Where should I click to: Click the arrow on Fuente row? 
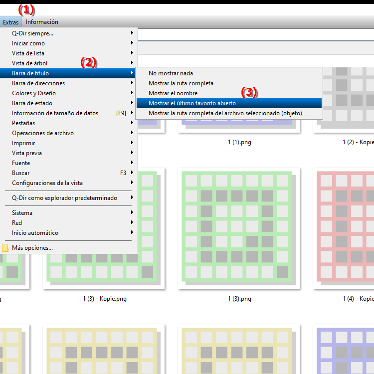132,163
